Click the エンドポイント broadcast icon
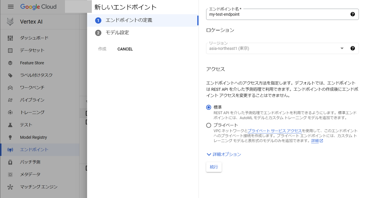The width and height of the screenshot is (365, 198). pos(10,150)
